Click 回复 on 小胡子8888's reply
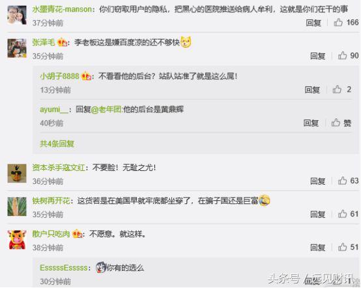 [x=312, y=90]
